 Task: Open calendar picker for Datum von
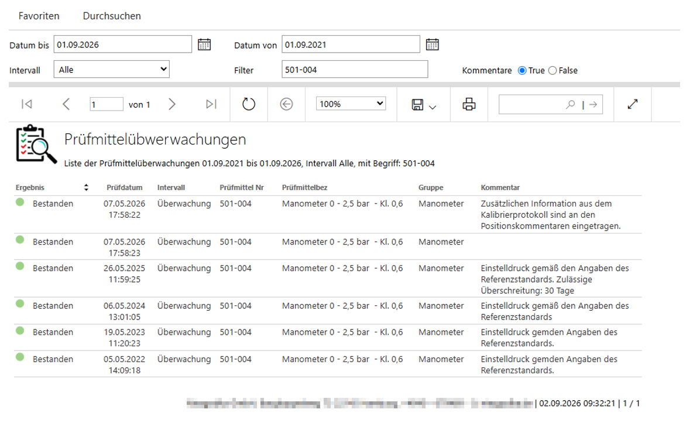432,44
